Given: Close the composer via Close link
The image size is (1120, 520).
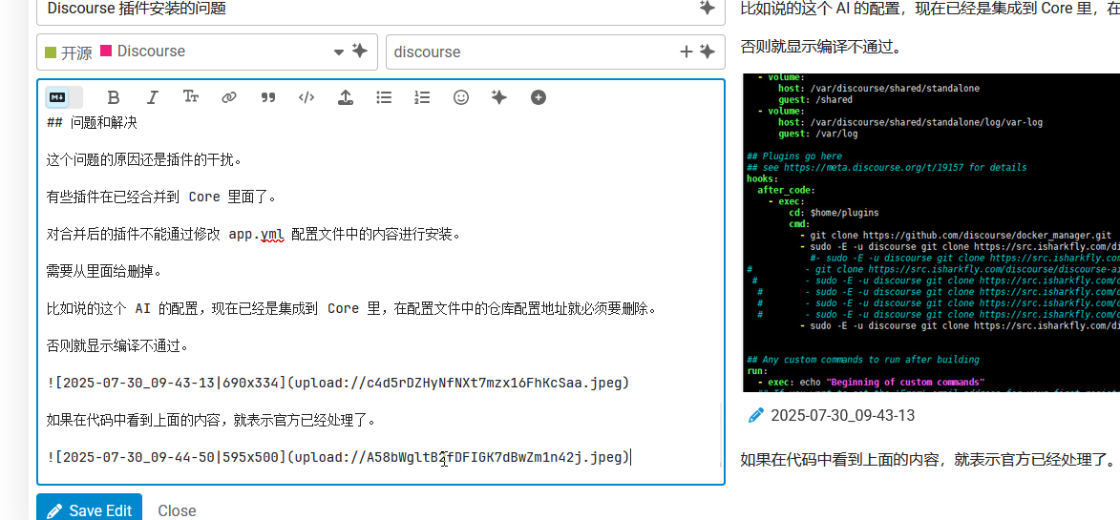Looking at the screenshot, I should click(x=178, y=510).
